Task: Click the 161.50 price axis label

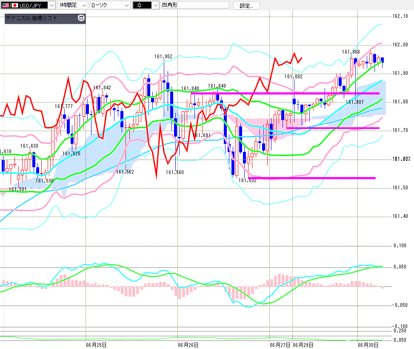Action: point(400,188)
